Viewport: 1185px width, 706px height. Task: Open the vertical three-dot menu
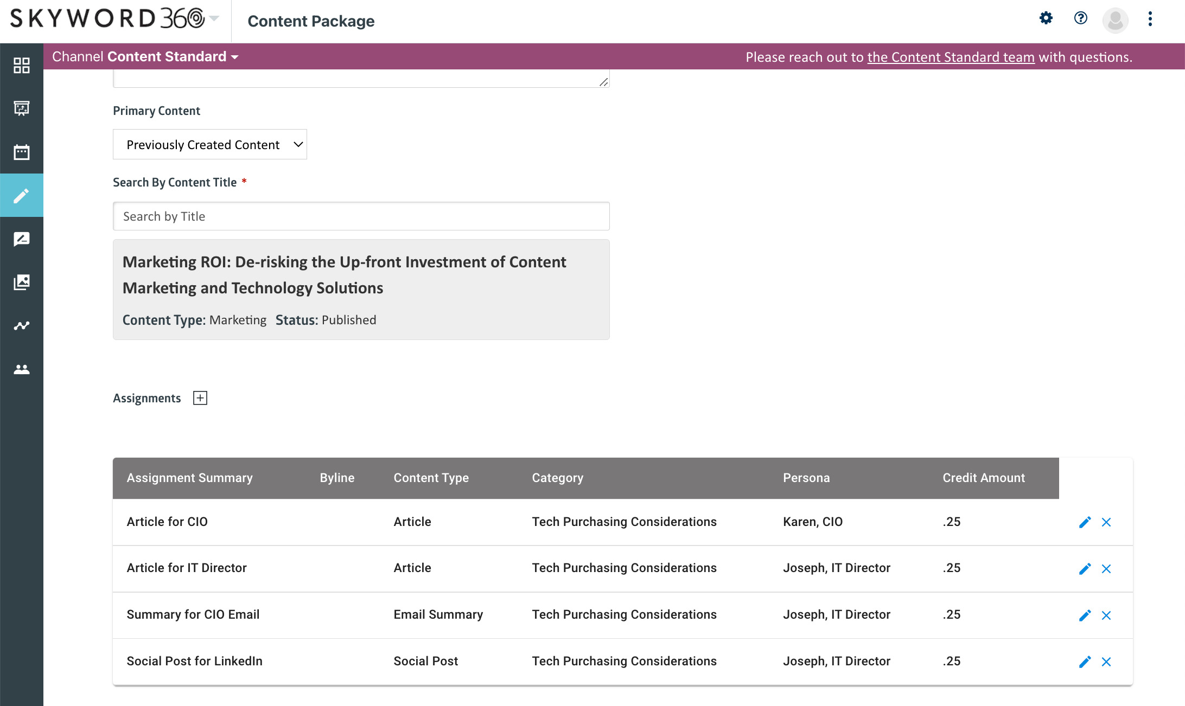(x=1150, y=19)
